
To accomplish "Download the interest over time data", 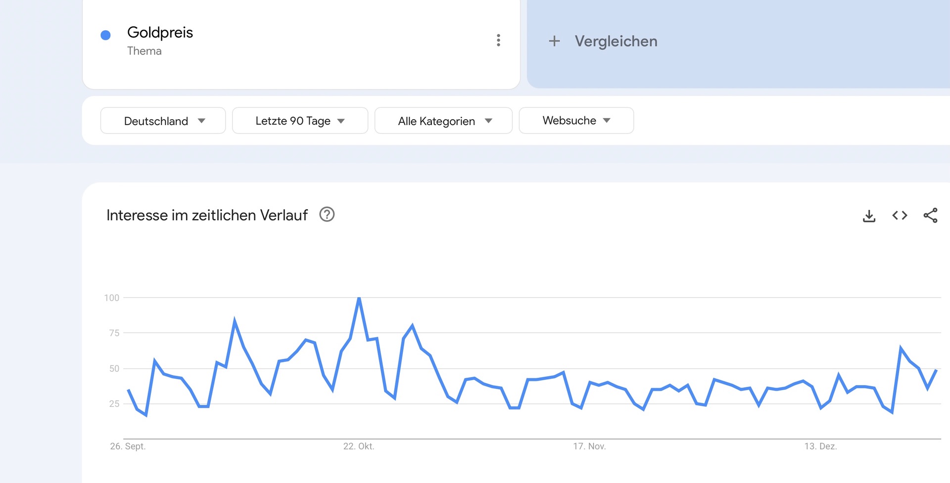I will pos(869,216).
